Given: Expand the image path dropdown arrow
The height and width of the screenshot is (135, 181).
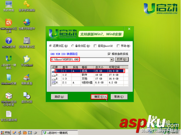Looking at the screenshot, I should [x=111, y=59].
